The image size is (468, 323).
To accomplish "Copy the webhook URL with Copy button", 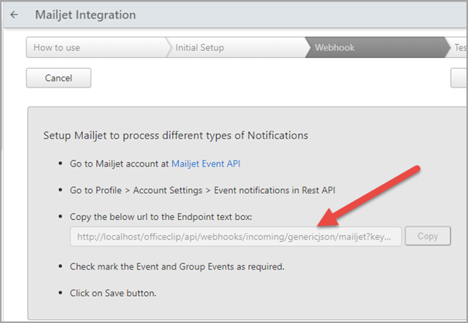I will tap(428, 236).
